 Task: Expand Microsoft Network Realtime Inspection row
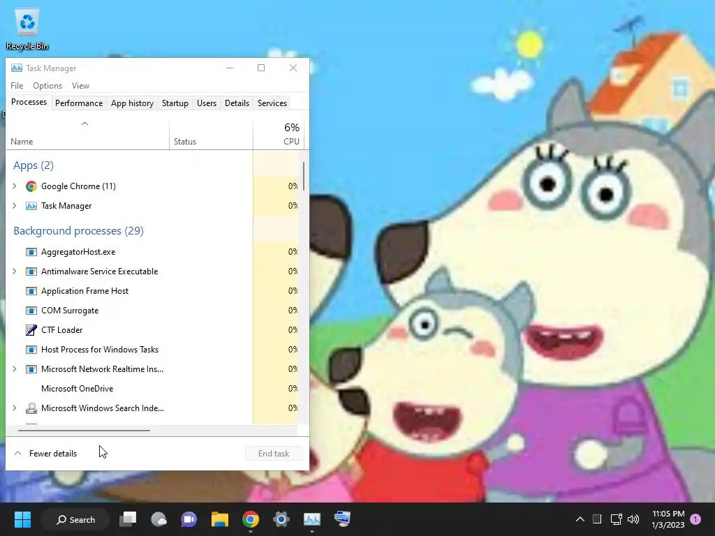point(15,369)
